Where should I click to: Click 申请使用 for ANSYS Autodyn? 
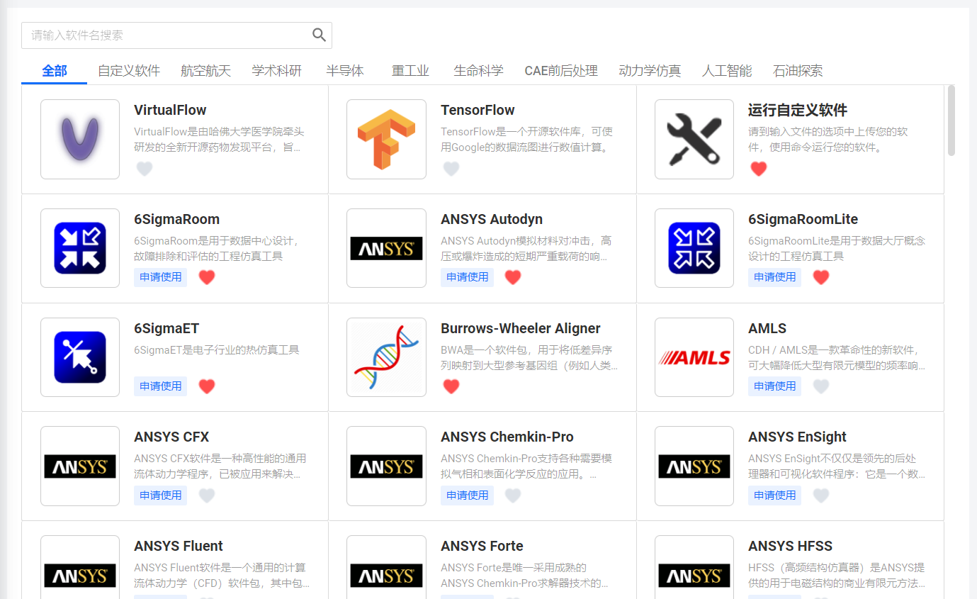[x=467, y=277]
